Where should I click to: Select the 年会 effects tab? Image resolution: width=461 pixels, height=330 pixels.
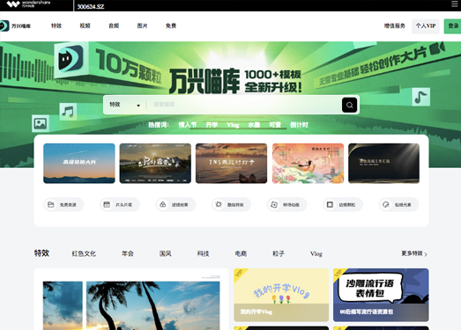128,253
